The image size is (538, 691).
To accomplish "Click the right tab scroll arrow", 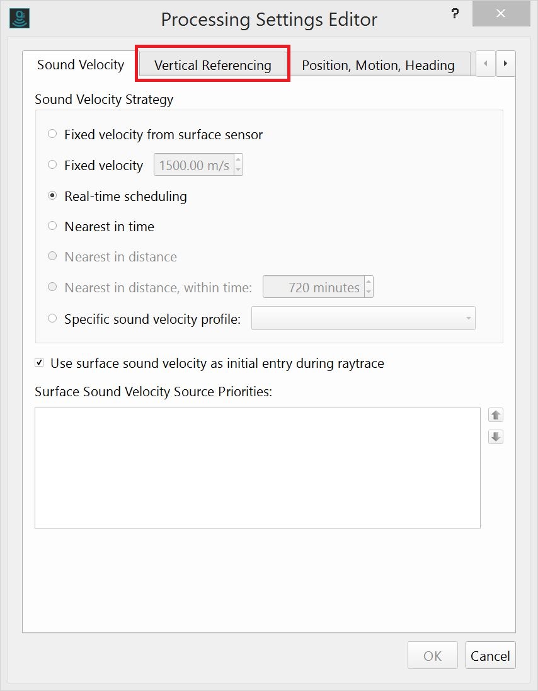I will pyautogui.click(x=506, y=64).
